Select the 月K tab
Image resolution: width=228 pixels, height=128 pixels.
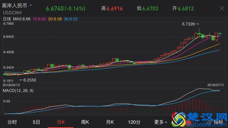[x=110, y=122]
